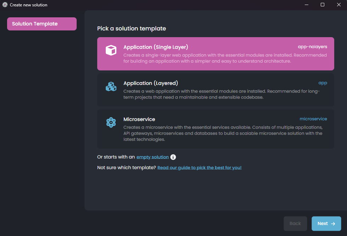Click the info icon beside empty solution
The image size is (347, 236).
pyautogui.click(x=173, y=157)
